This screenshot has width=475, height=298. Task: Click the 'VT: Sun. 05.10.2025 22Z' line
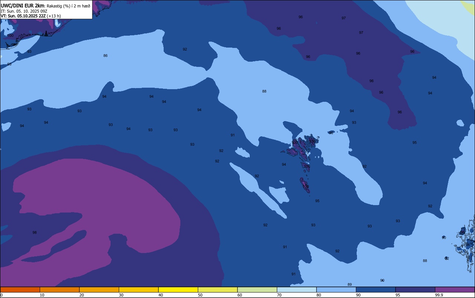tap(23, 16)
